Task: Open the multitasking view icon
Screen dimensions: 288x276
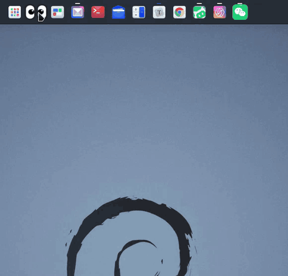Action: tap(58, 12)
